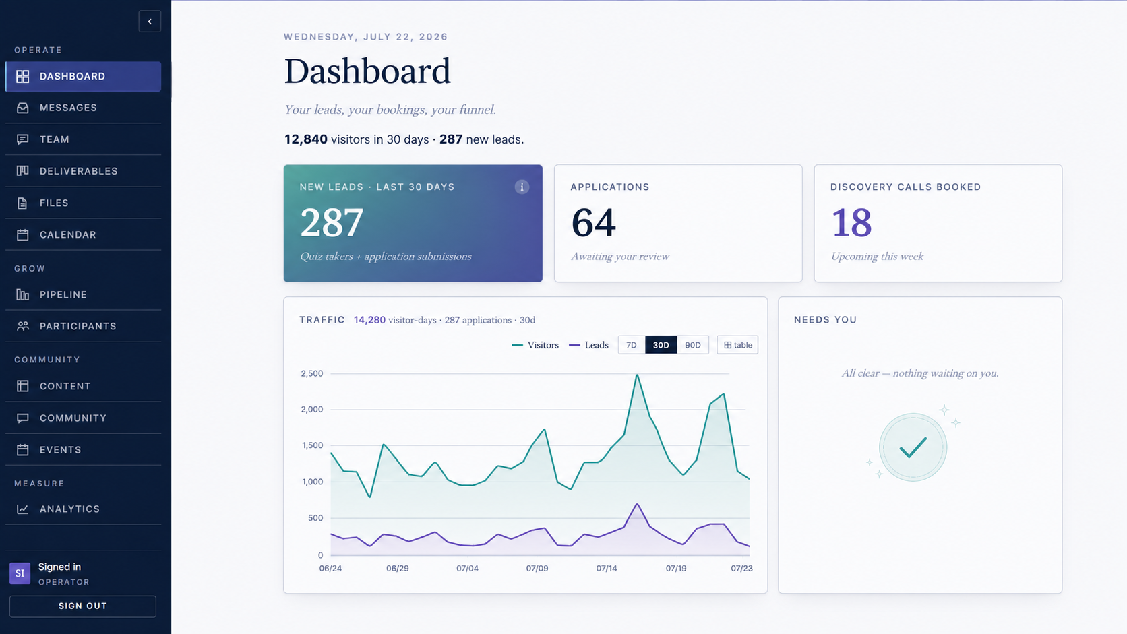The image size is (1127, 634).
Task: Click the Community speech bubble icon
Action: pyautogui.click(x=23, y=418)
